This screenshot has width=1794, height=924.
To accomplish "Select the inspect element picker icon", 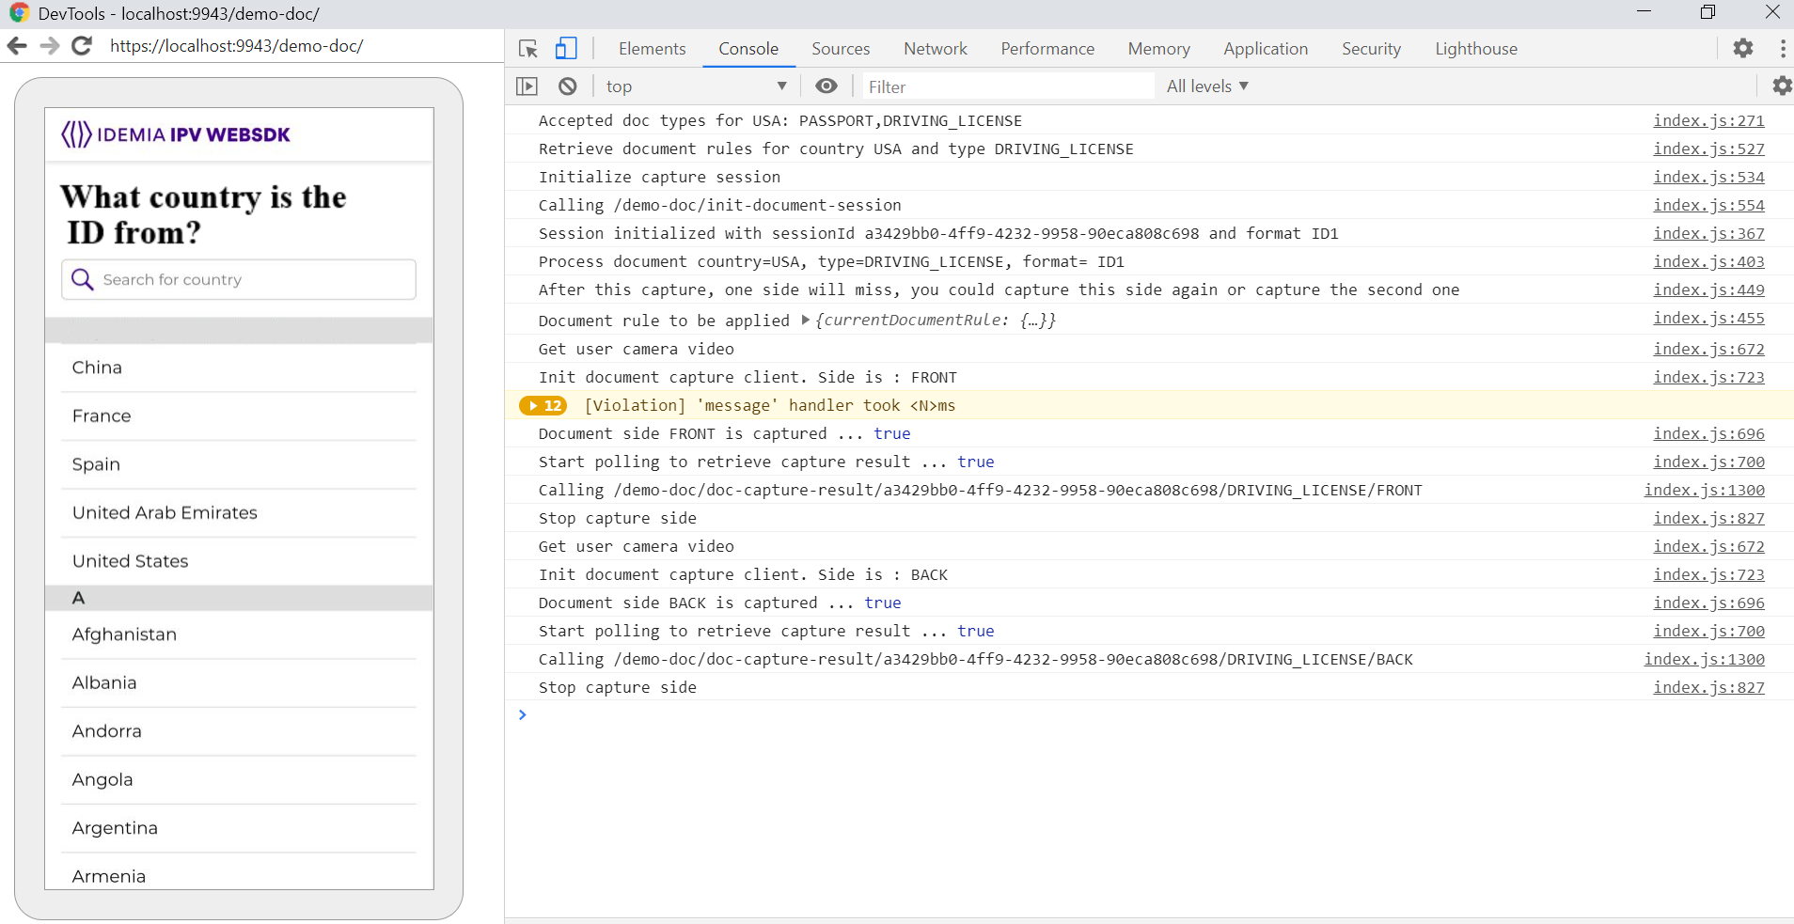I will tap(528, 49).
